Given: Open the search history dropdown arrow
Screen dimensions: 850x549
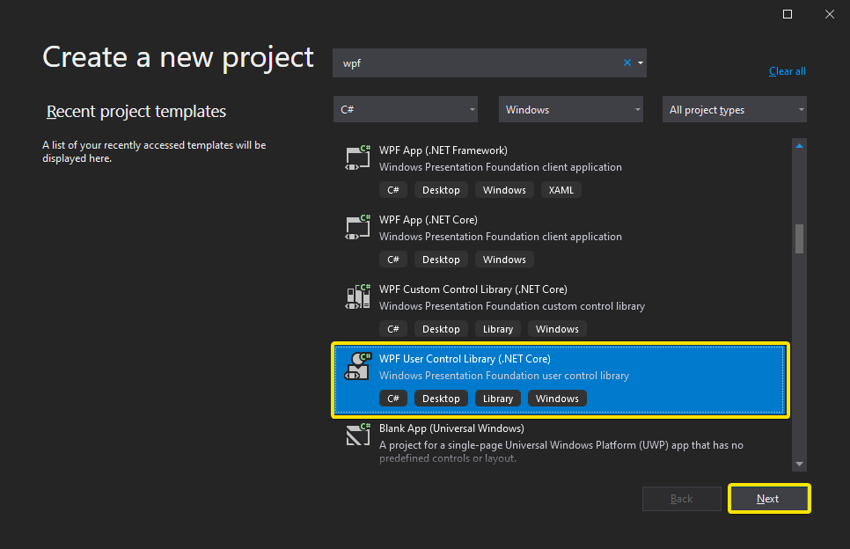Looking at the screenshot, I should point(640,62).
